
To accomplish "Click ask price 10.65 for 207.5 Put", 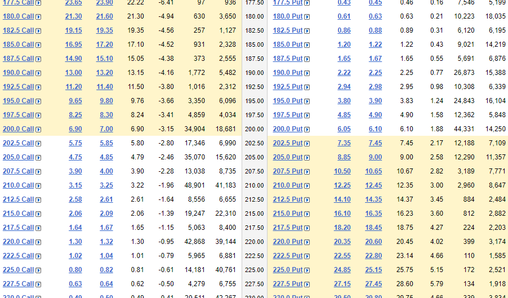I will tap(373, 171).
